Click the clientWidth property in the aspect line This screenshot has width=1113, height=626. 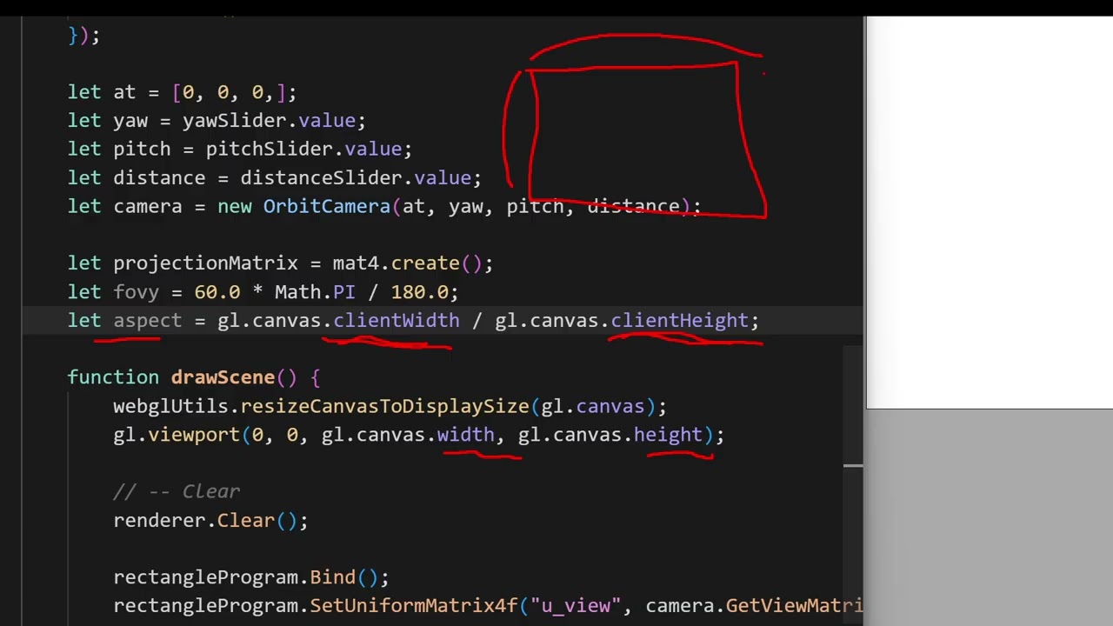397,321
